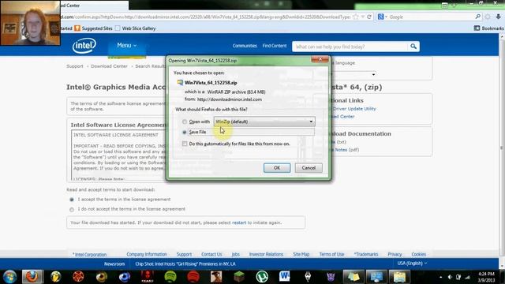This screenshot has width=505, height=284.
Task: Open the Bookmarks toolbar button
Action: click(488, 28)
